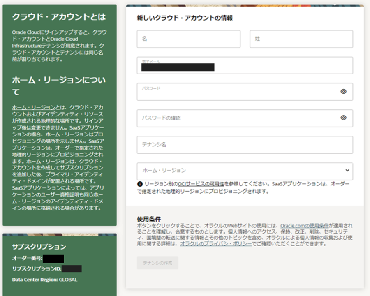Open the OCIサービスの可用性 link
Screen dimensions: 370x296
(x=201, y=184)
